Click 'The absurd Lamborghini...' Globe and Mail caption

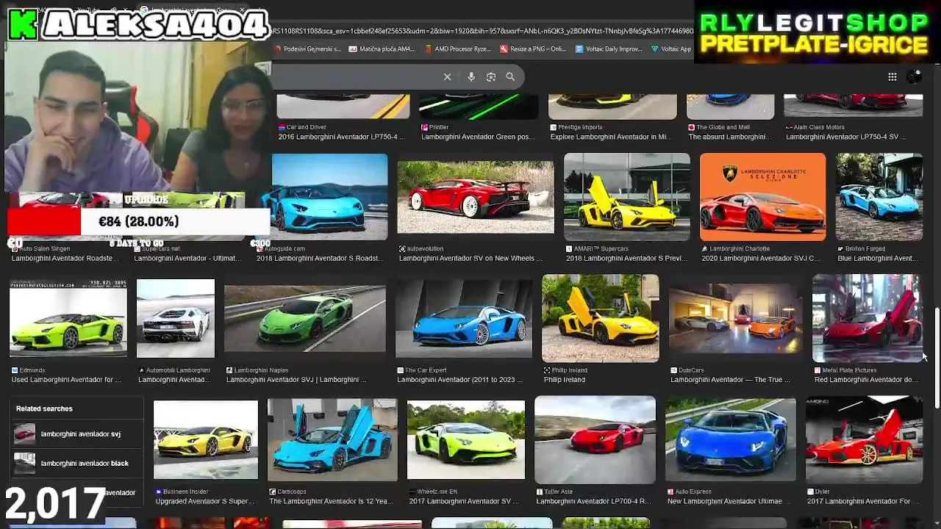click(729, 137)
